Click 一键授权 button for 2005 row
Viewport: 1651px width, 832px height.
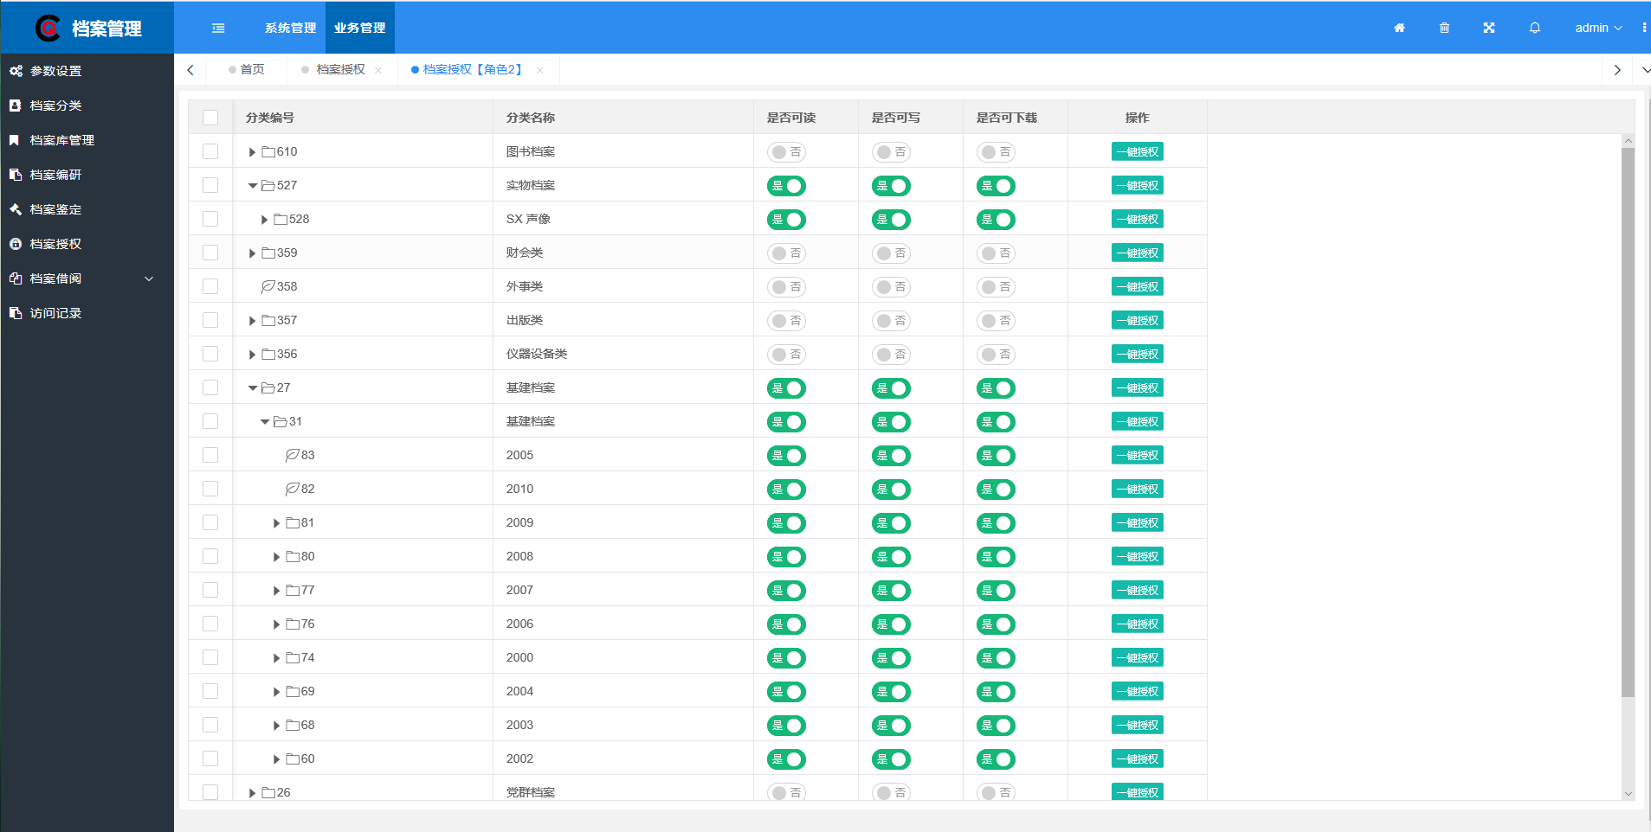(1137, 455)
